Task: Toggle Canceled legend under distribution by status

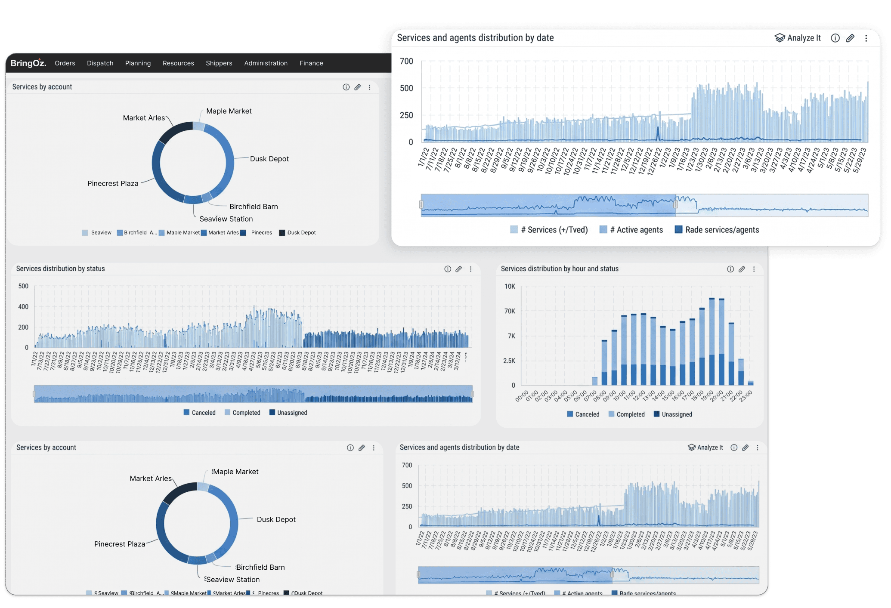Action: click(200, 413)
